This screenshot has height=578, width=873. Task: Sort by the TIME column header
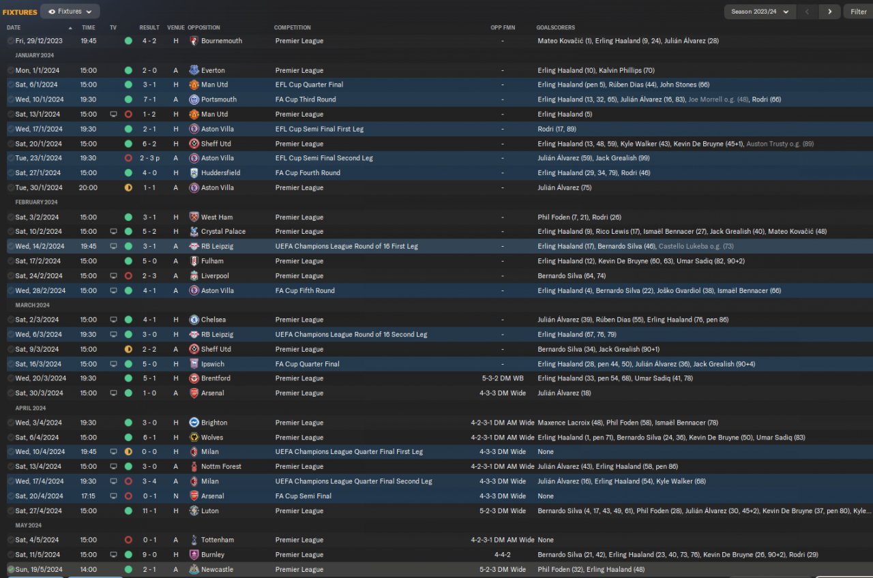pos(89,28)
